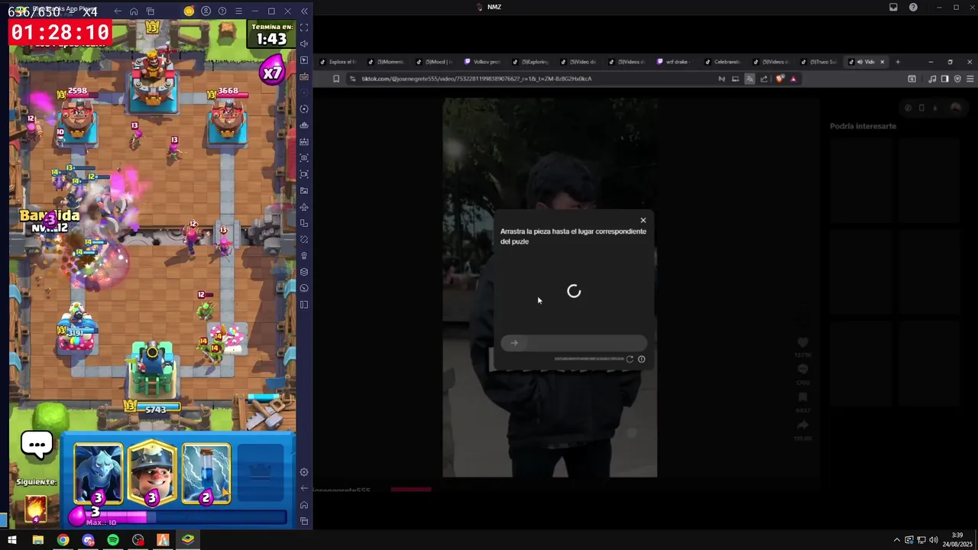
Task: Go back using BlueStacks title bar arrow
Action: 118,11
